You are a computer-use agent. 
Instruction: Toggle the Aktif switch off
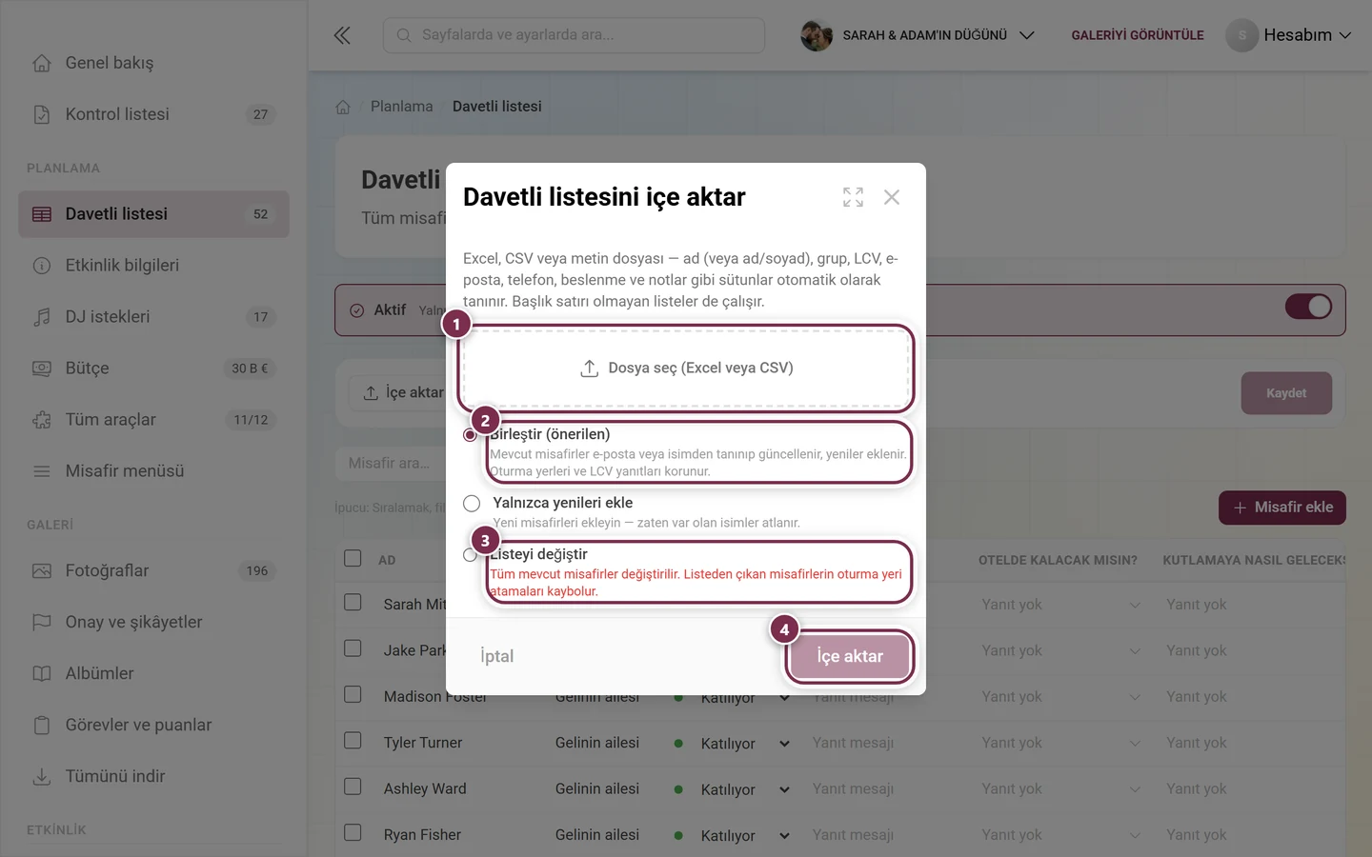point(1308,307)
